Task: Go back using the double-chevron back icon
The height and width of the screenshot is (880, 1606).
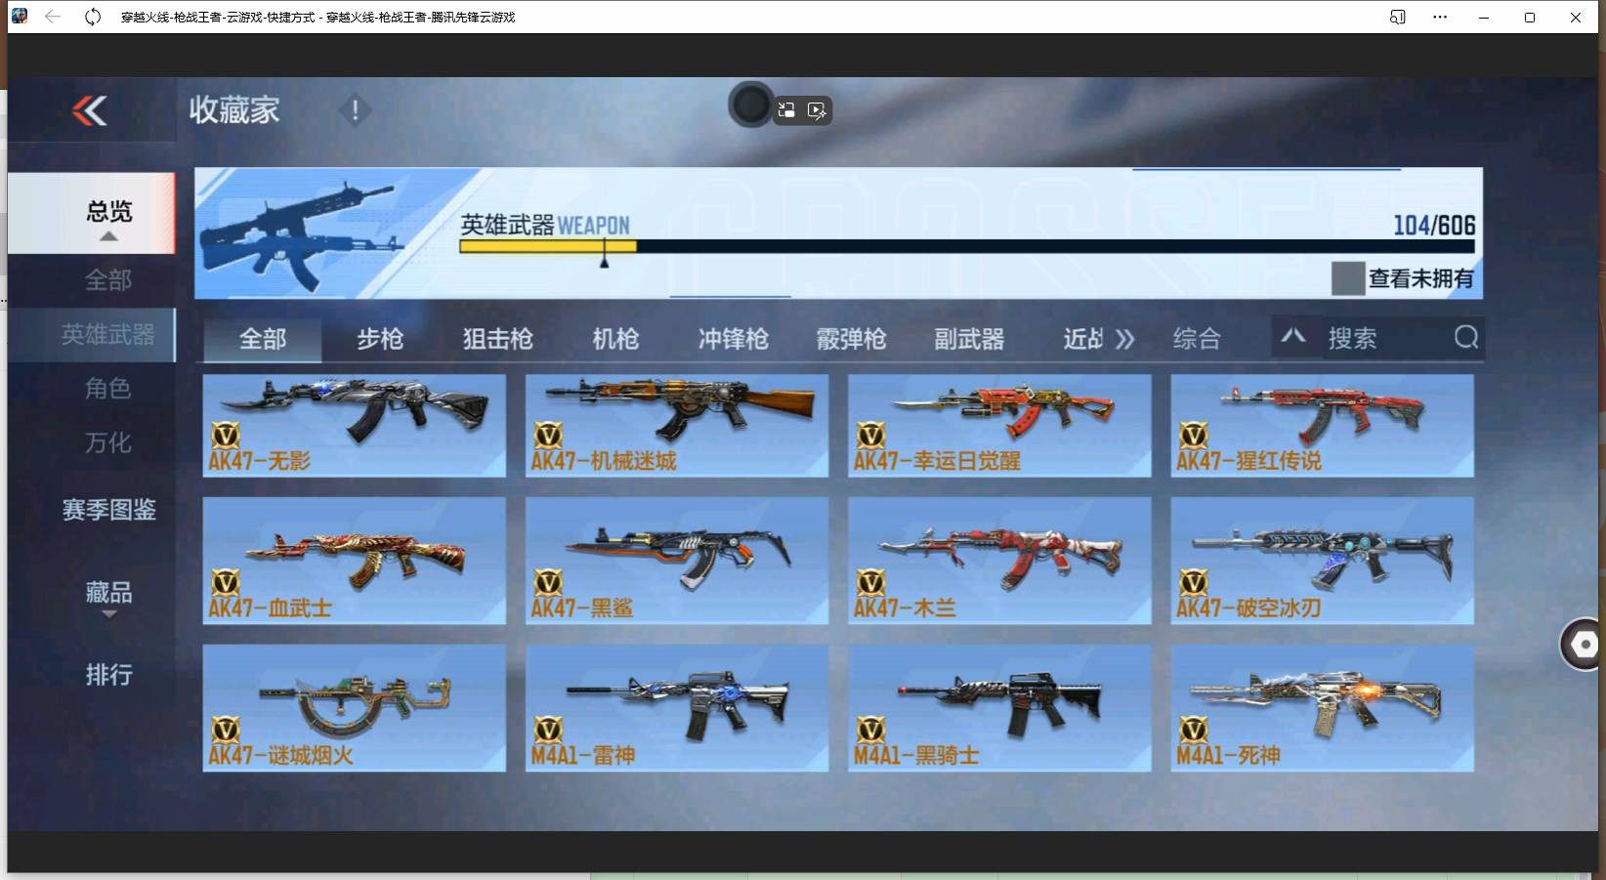Action: point(90,111)
